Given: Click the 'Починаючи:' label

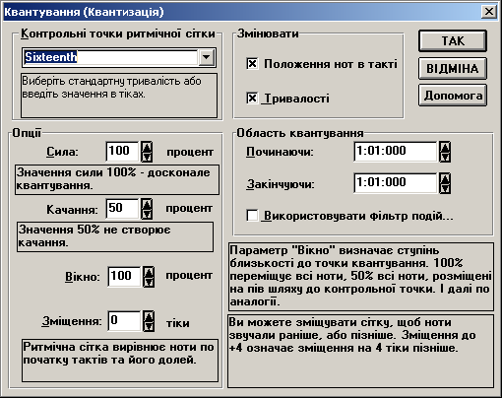Looking at the screenshot, I should tap(280, 152).
